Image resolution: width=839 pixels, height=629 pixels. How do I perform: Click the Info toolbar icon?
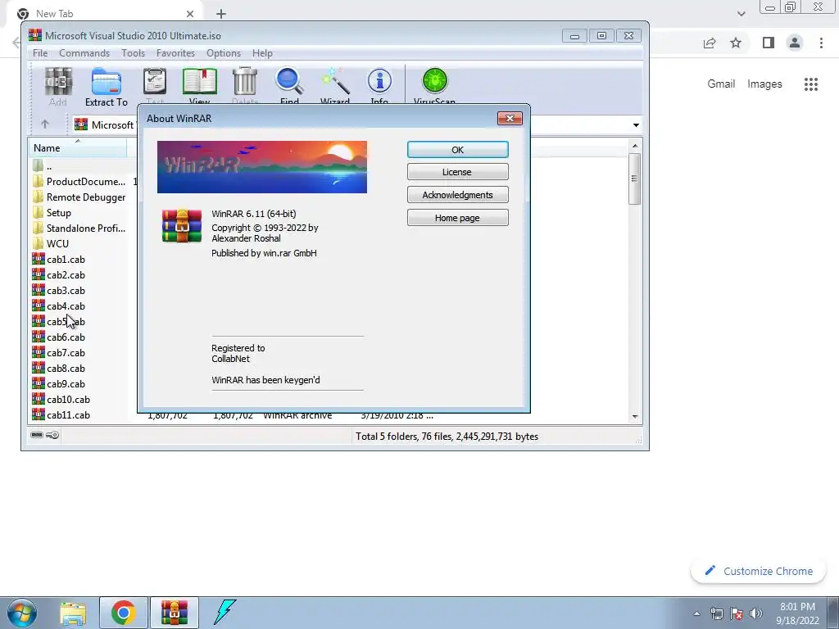pos(379,82)
